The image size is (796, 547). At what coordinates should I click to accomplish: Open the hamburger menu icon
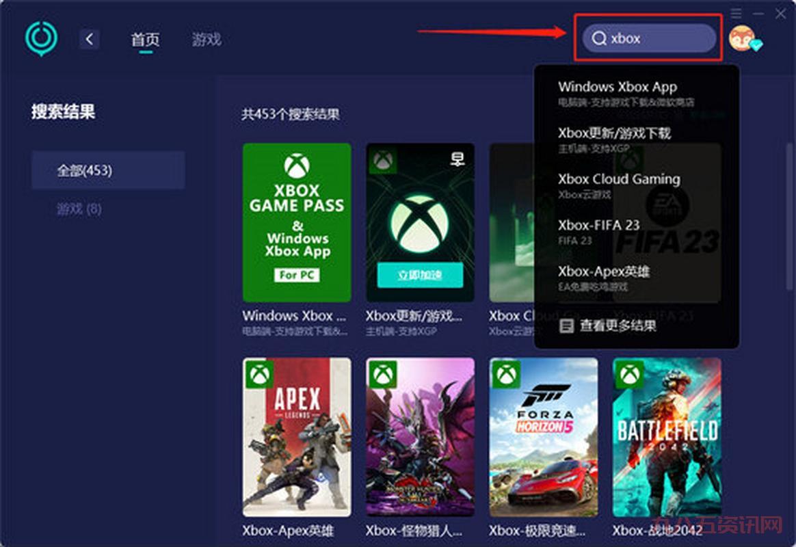point(736,14)
